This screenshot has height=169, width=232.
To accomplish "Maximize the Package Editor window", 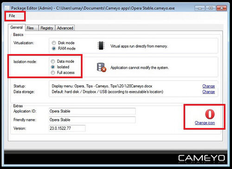I will click(x=211, y=8).
